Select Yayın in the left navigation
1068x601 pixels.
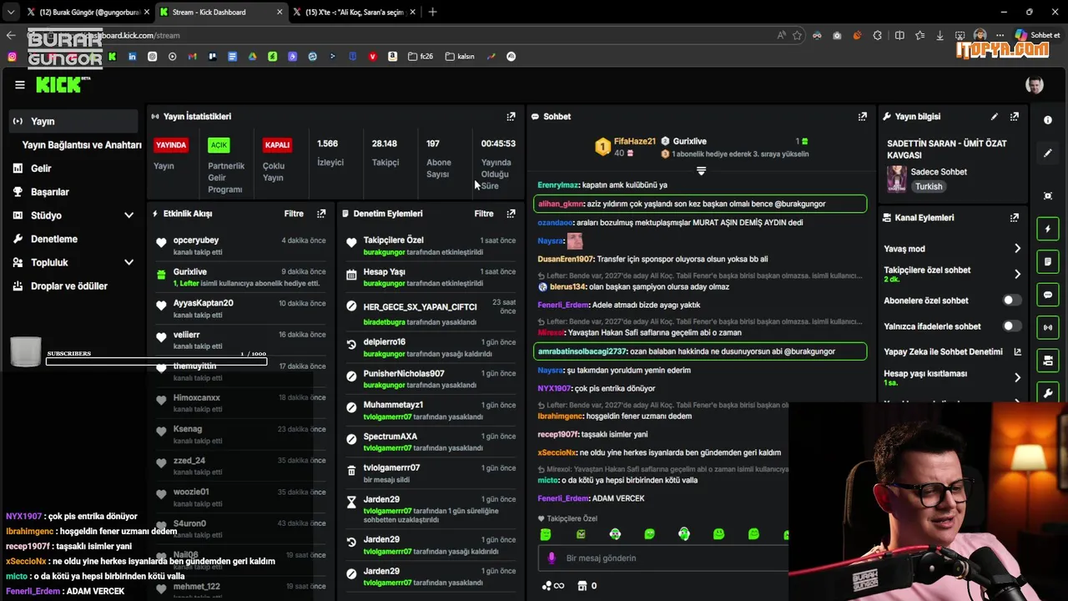(73, 121)
